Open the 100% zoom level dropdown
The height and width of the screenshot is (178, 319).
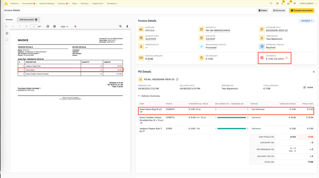coord(64,27)
